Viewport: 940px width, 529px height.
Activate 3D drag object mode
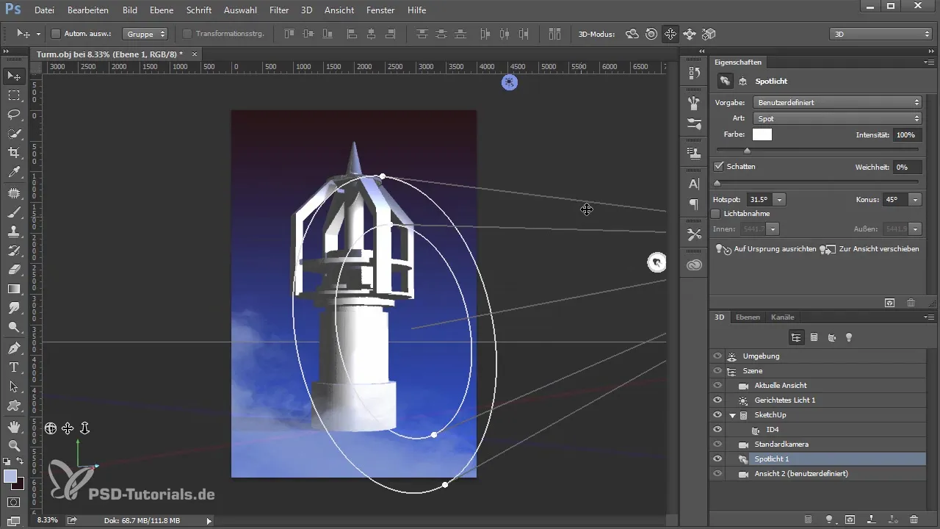(x=670, y=34)
